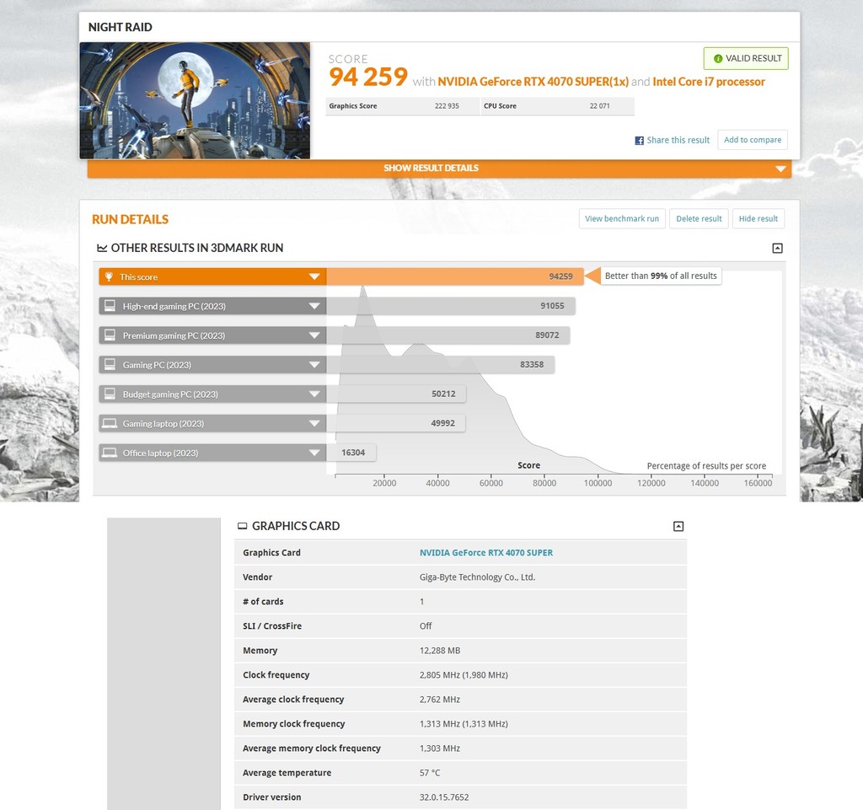Screen dimensions: 863x810
Task: Expand Show Result Details bar
Action: (x=439, y=169)
